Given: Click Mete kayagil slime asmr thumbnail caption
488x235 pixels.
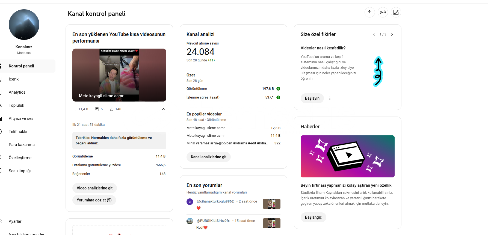Looking at the screenshot, I should [x=101, y=96].
